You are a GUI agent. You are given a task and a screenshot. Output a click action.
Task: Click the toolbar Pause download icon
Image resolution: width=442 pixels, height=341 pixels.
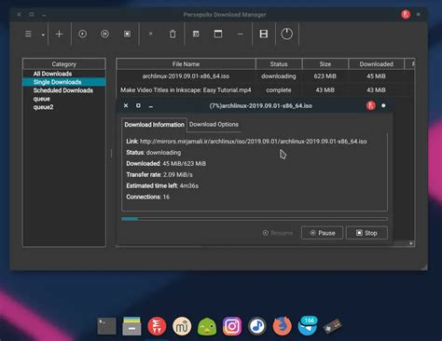click(x=104, y=34)
